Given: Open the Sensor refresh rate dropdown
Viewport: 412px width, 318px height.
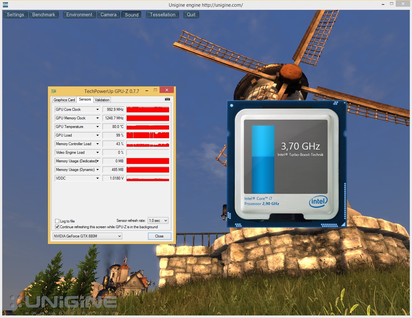Looking at the screenshot, I should click(x=158, y=221).
